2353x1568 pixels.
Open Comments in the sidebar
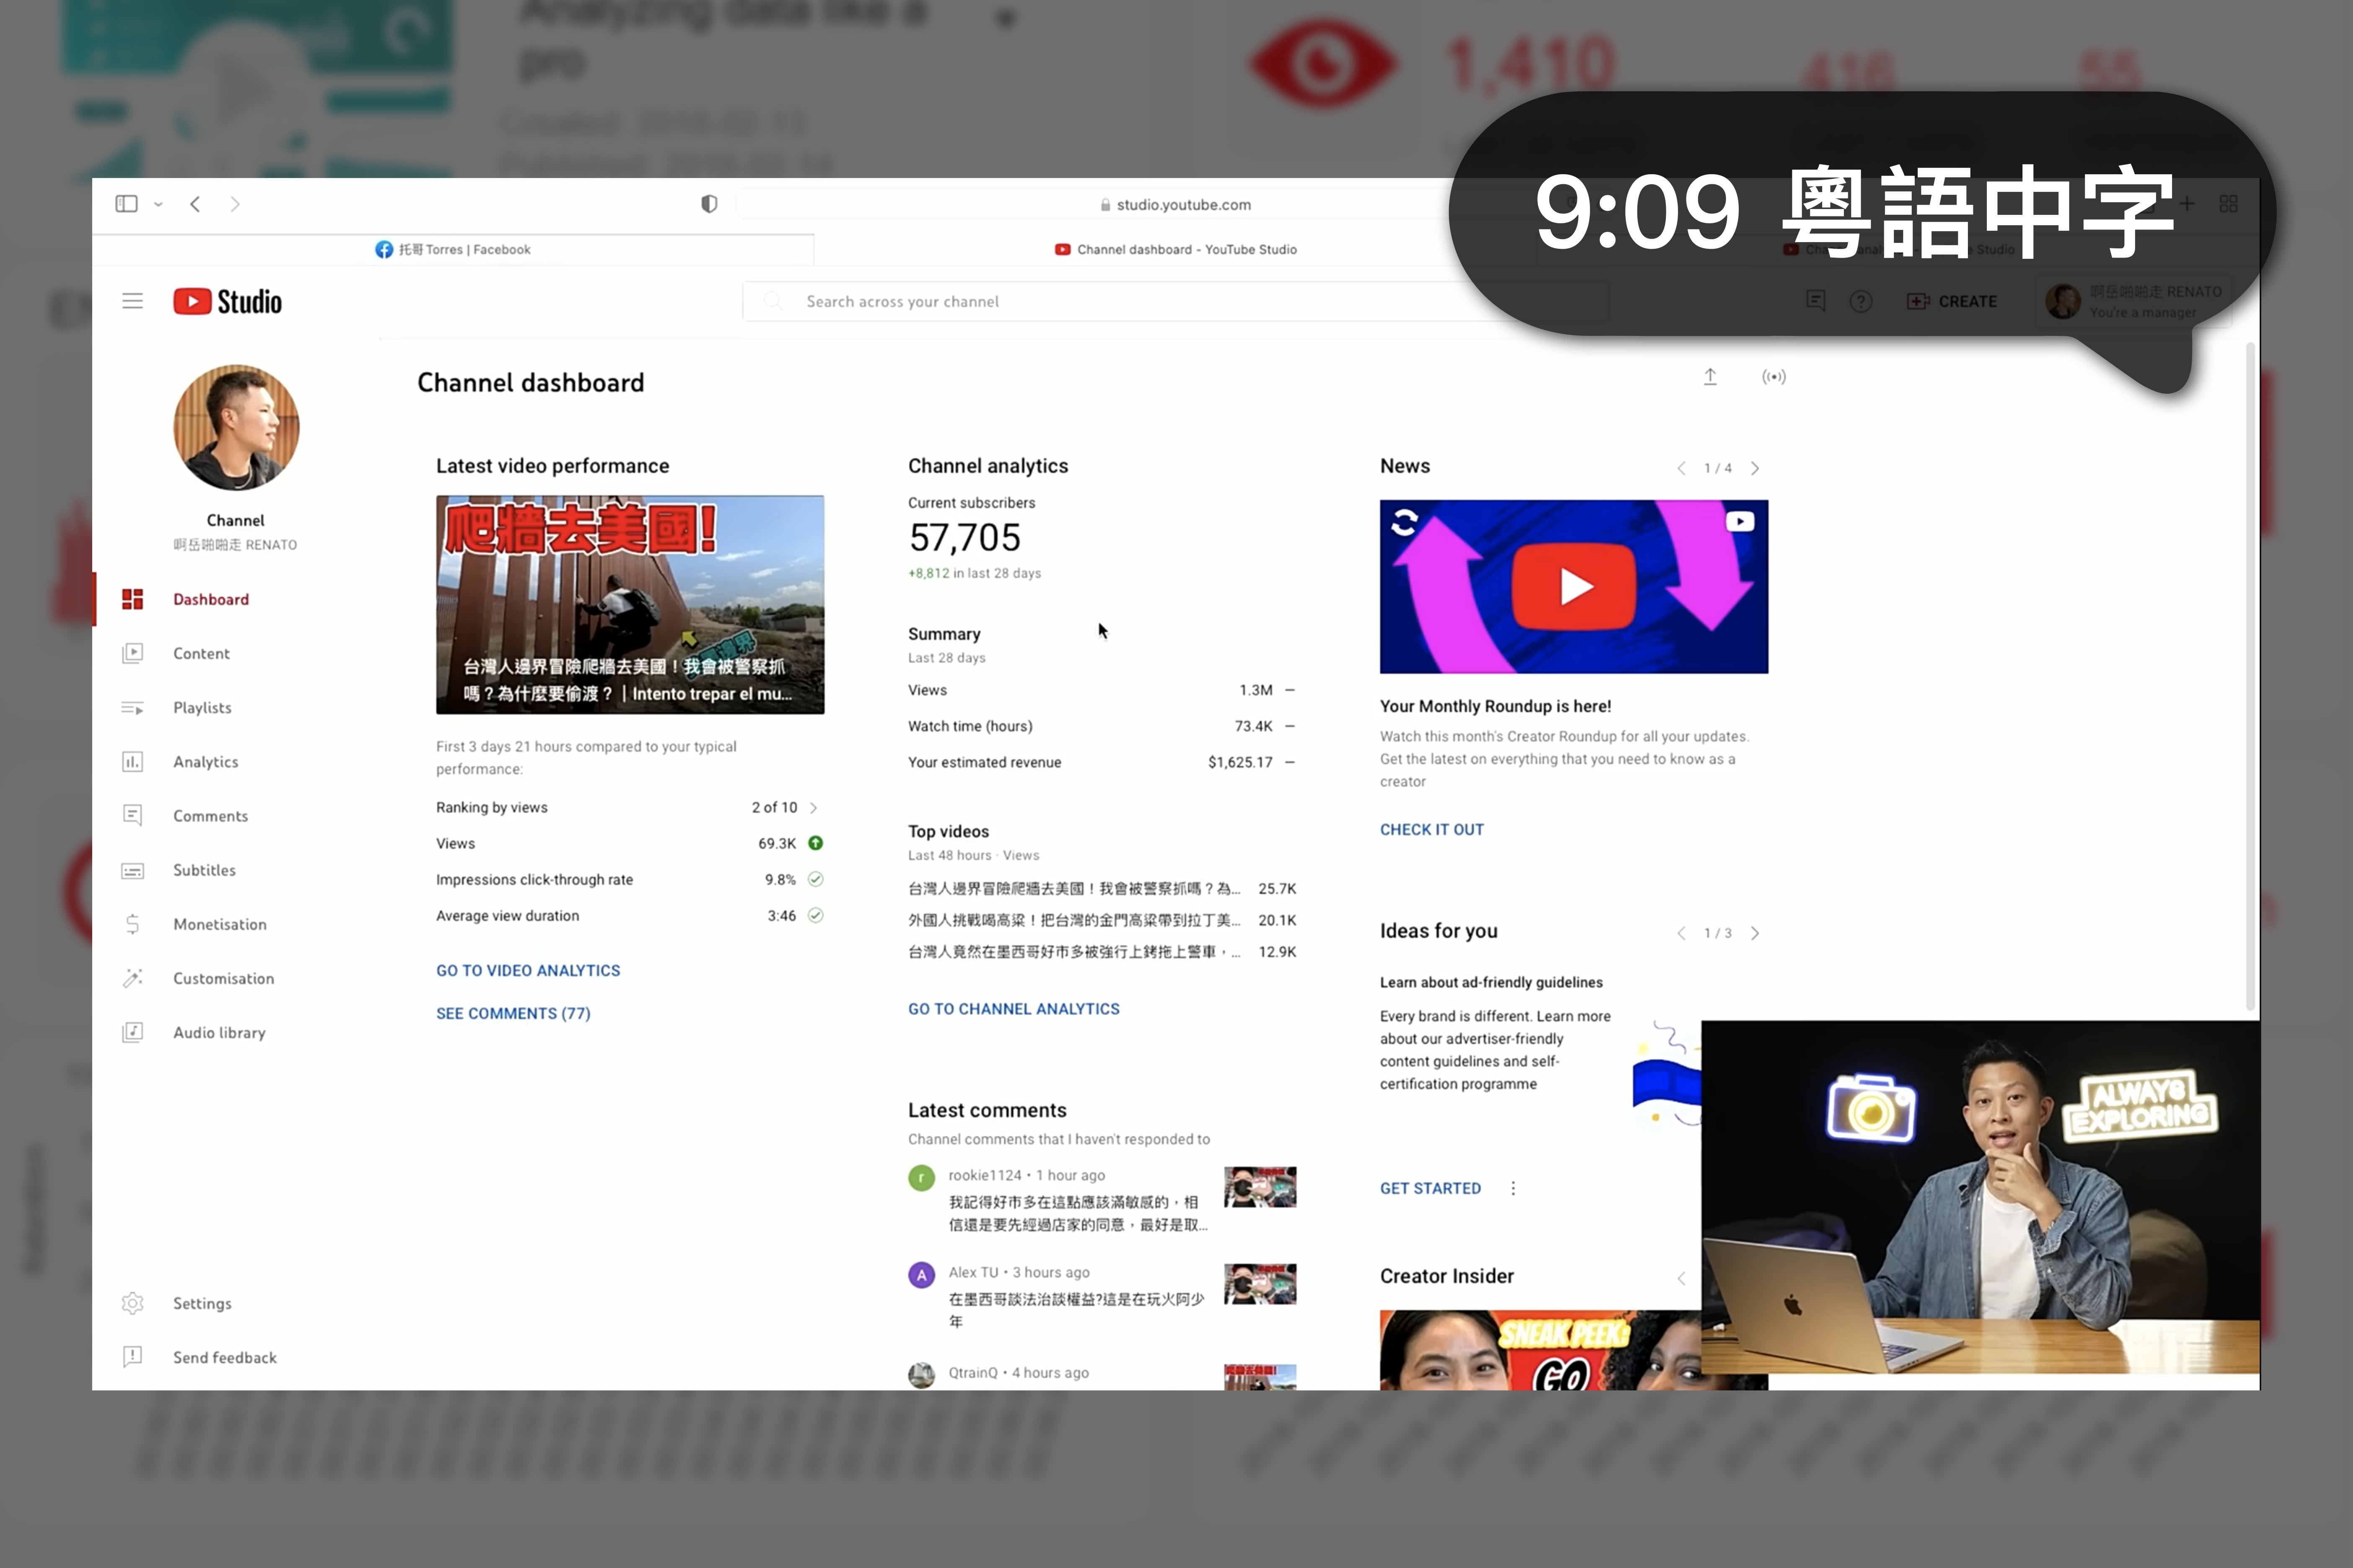pos(210,815)
